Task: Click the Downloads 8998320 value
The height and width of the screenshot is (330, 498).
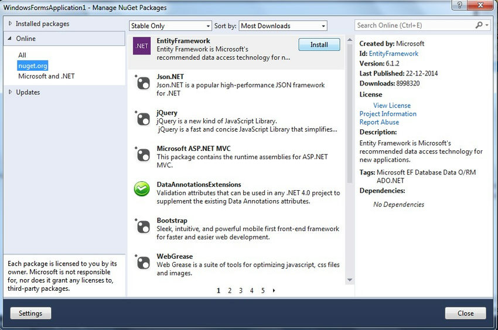Action: tap(408, 84)
